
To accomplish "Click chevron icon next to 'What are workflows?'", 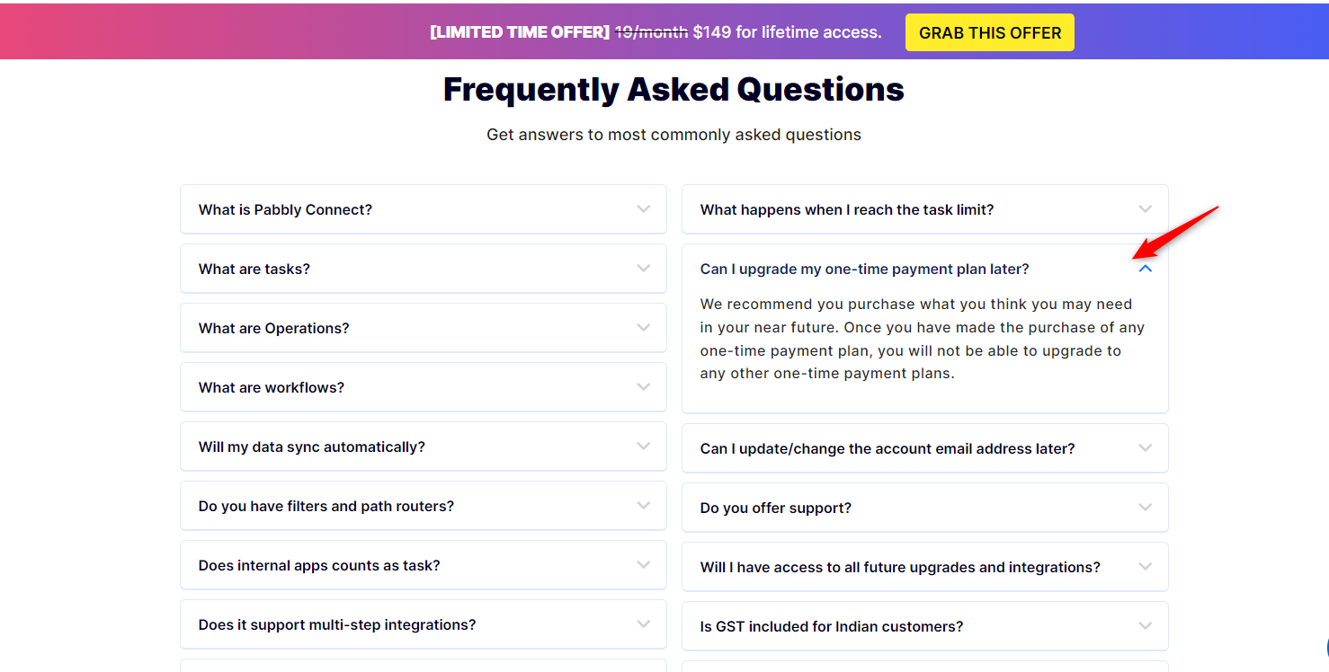I will pos(644,387).
